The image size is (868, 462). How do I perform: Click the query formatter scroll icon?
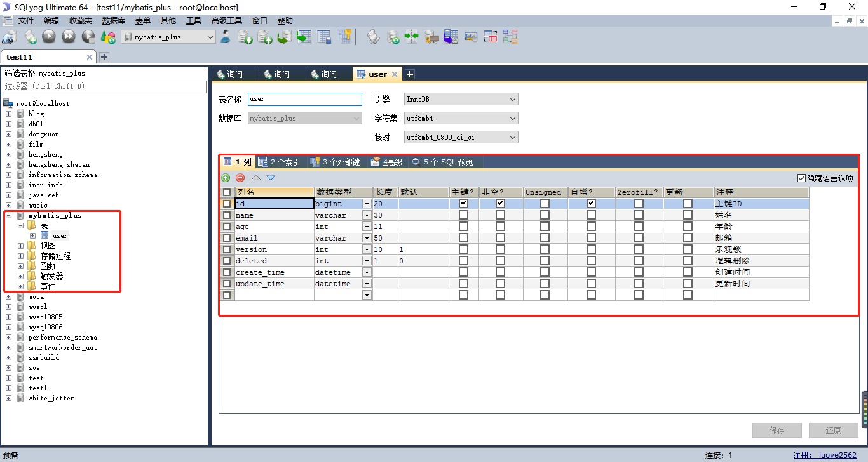[x=373, y=37]
